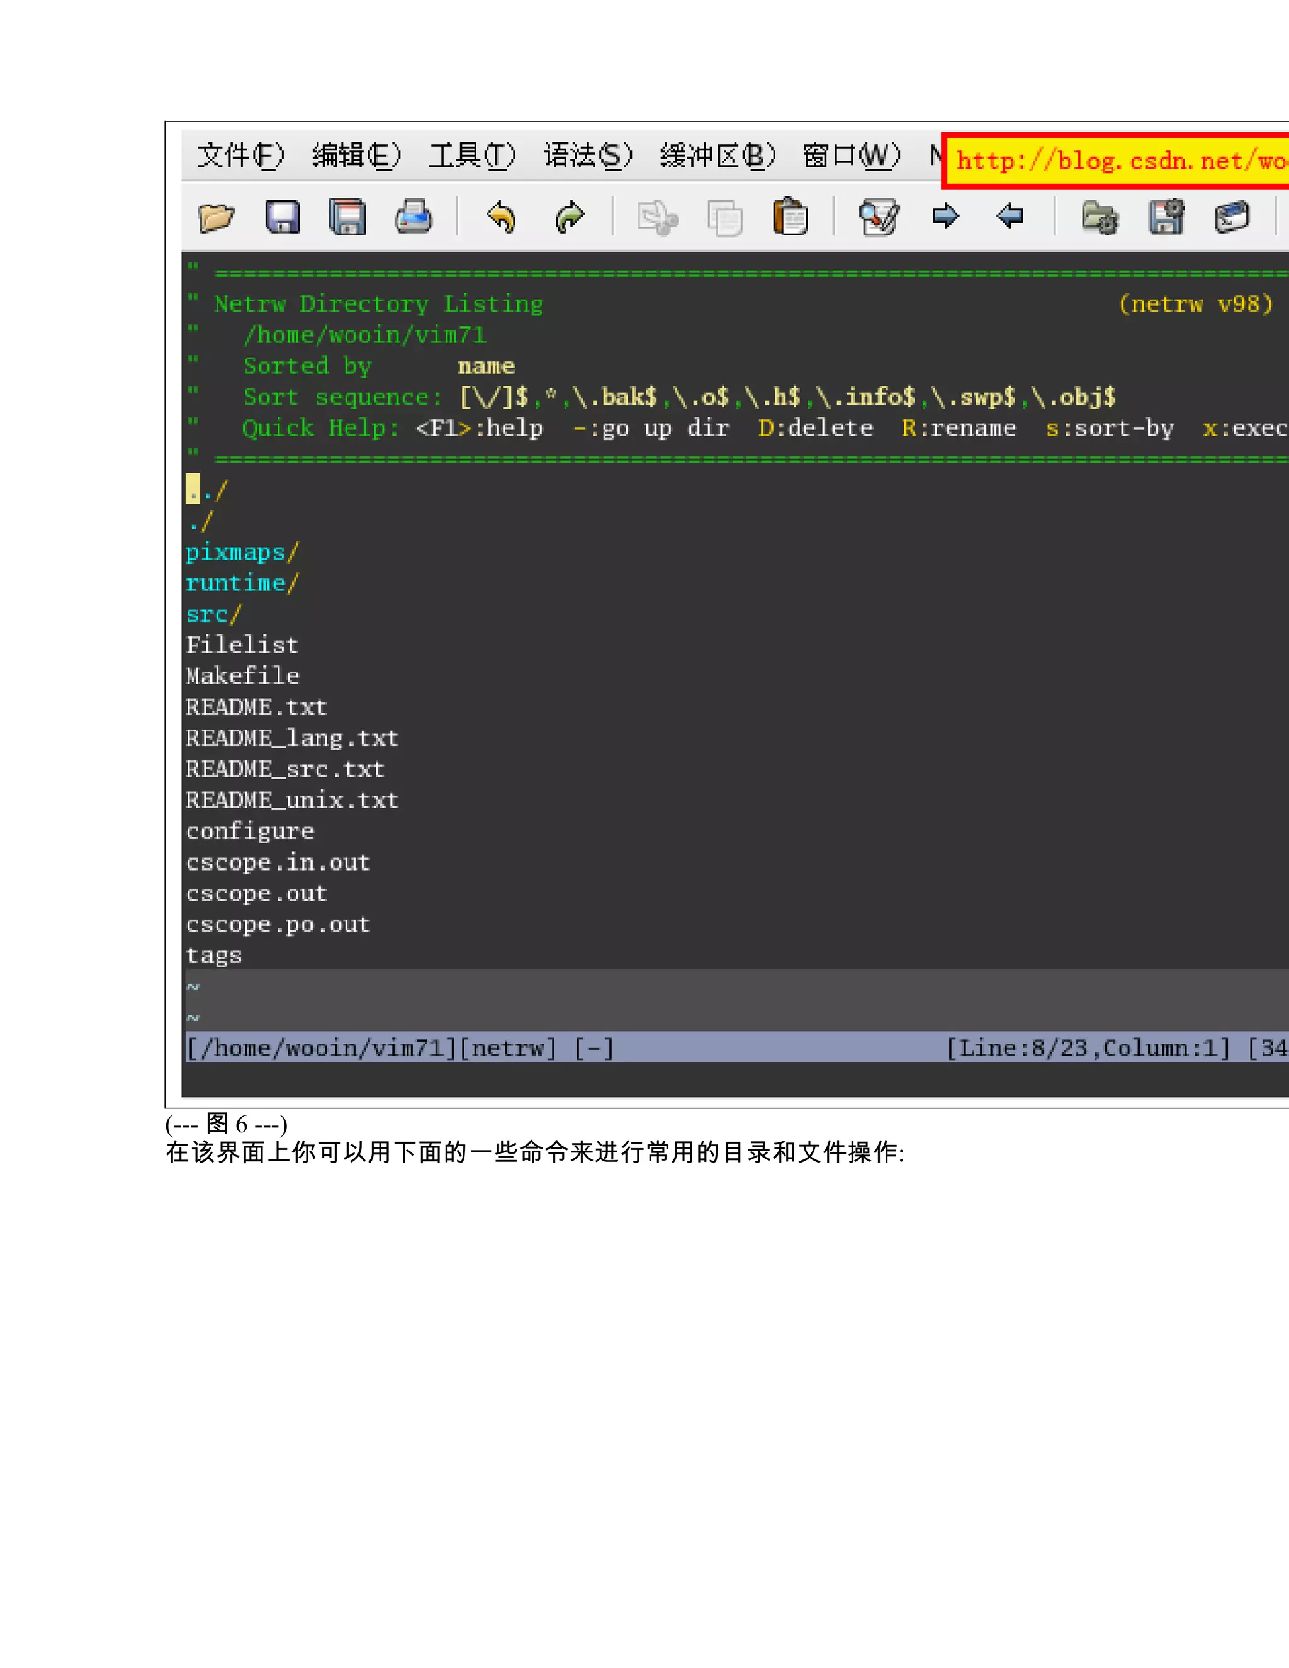Viewport: 1289px width, 1668px height.
Task: Open the 缓冲区(B) menu
Action: [717, 156]
